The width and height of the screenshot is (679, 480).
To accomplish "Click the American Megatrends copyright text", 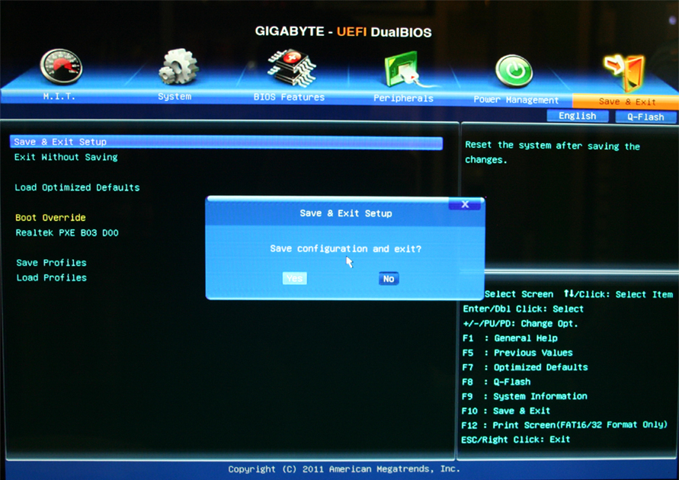I will click(x=344, y=469).
